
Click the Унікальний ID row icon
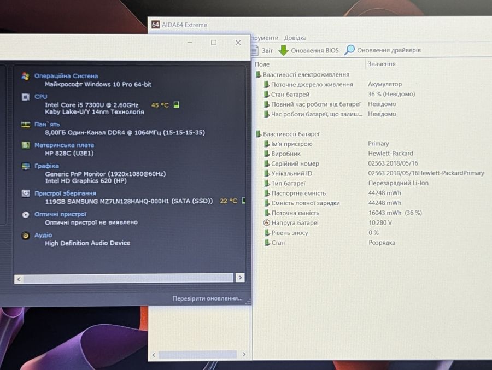(267, 173)
